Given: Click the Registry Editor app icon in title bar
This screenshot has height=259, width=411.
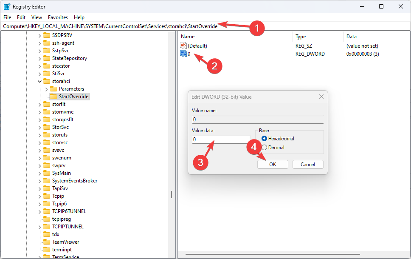Looking at the screenshot, I should click(x=7, y=6).
